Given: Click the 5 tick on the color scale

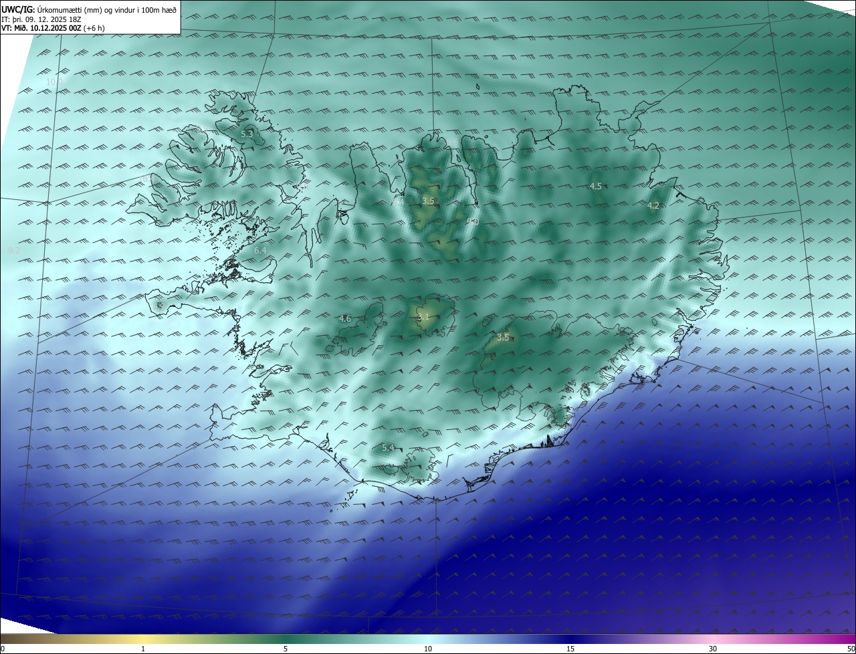Looking at the screenshot, I should click(x=286, y=649).
